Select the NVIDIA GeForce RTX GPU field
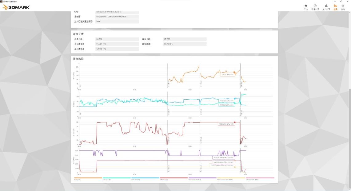Screen dimensions: 351x191 coord(117,12)
